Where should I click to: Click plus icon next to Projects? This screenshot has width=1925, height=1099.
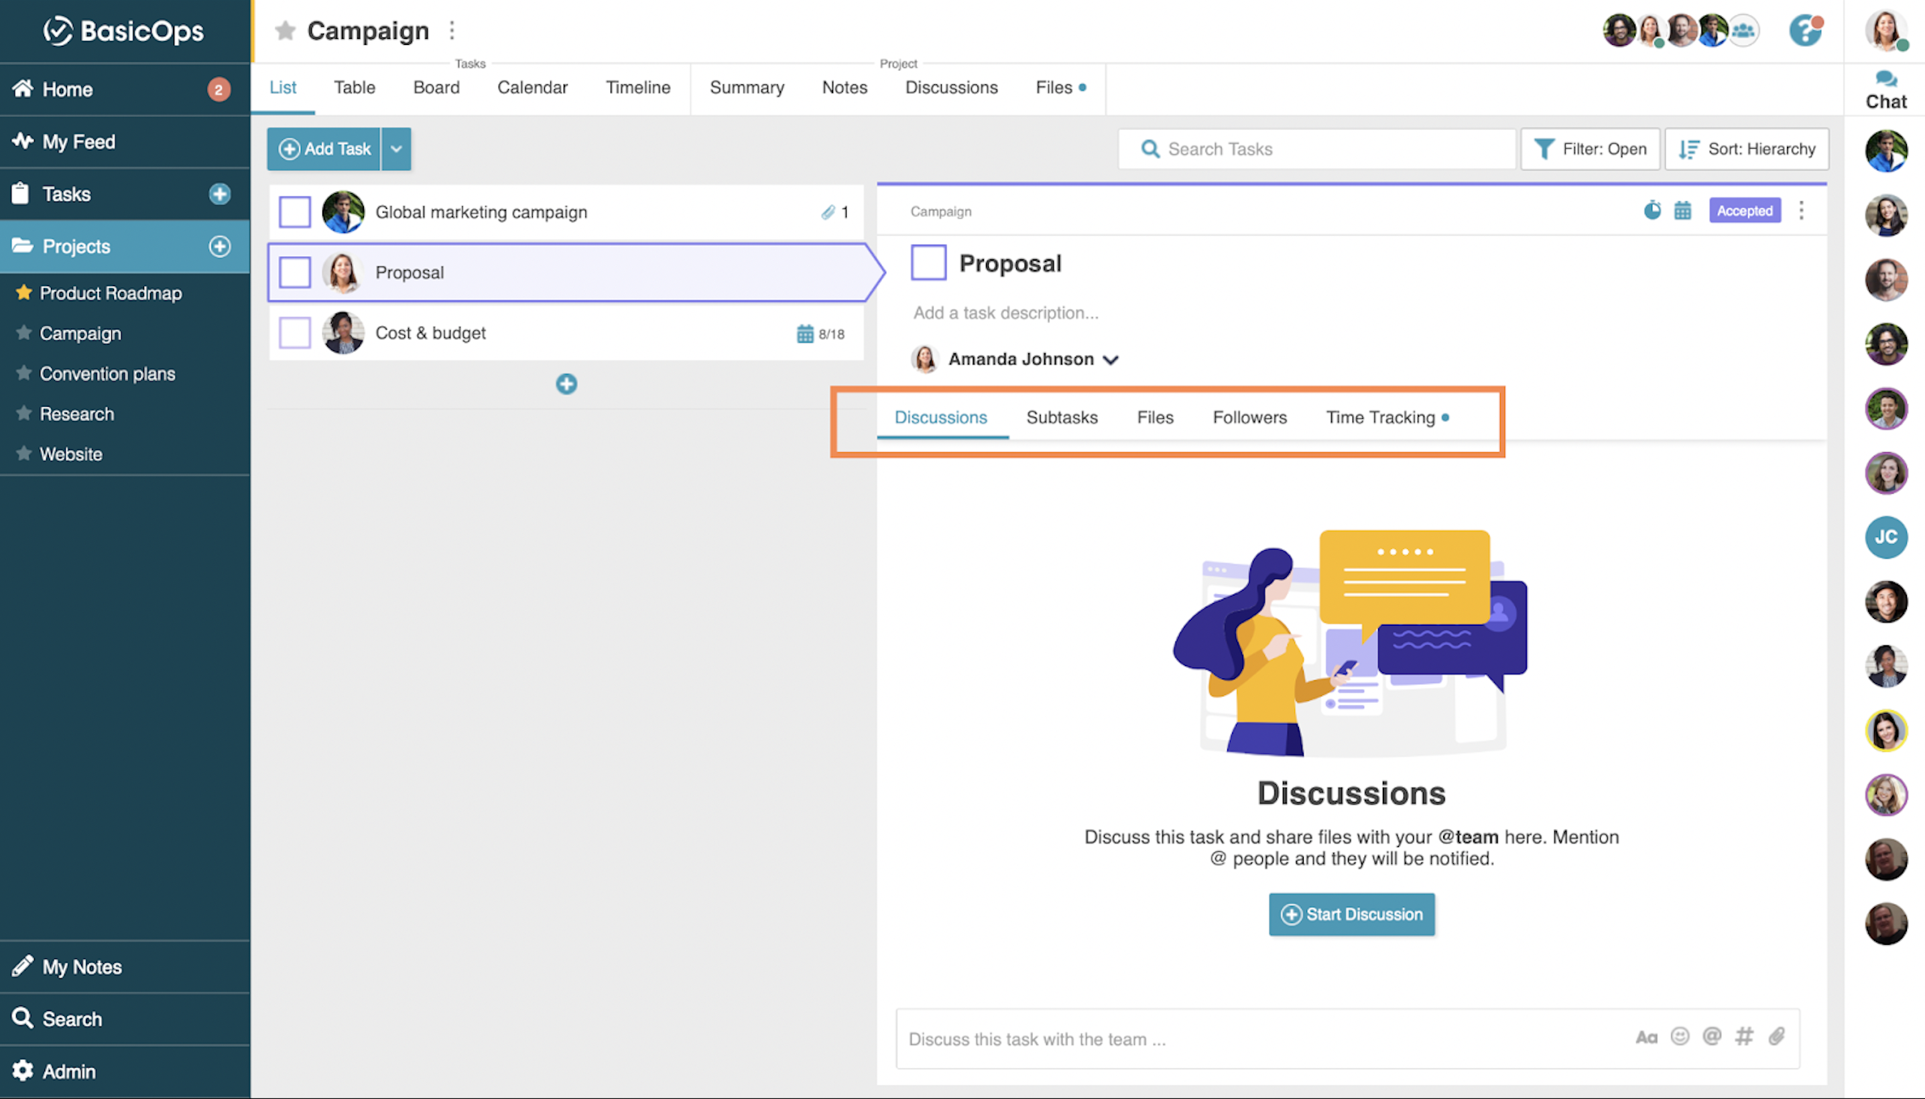click(220, 246)
